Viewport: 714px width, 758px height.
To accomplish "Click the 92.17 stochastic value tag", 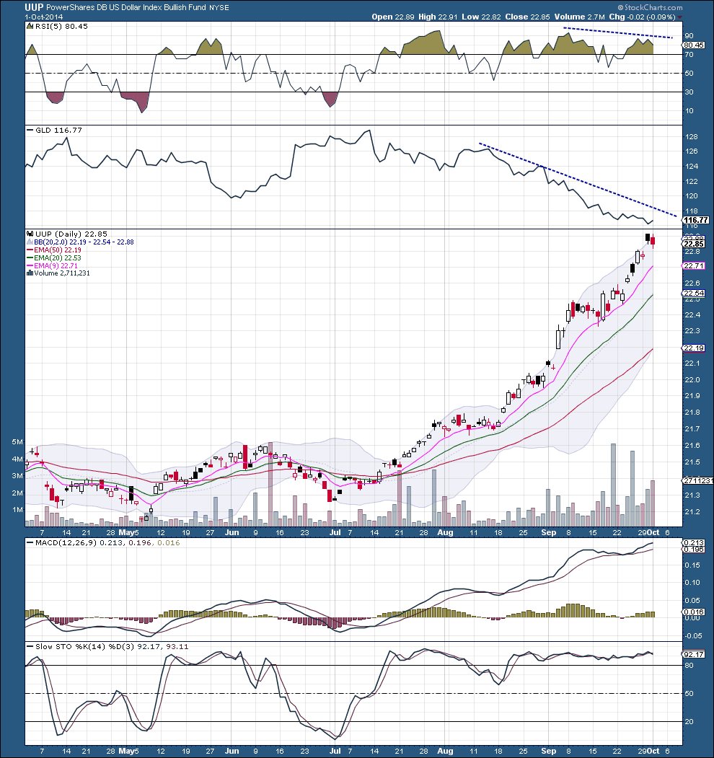I will click(x=694, y=655).
